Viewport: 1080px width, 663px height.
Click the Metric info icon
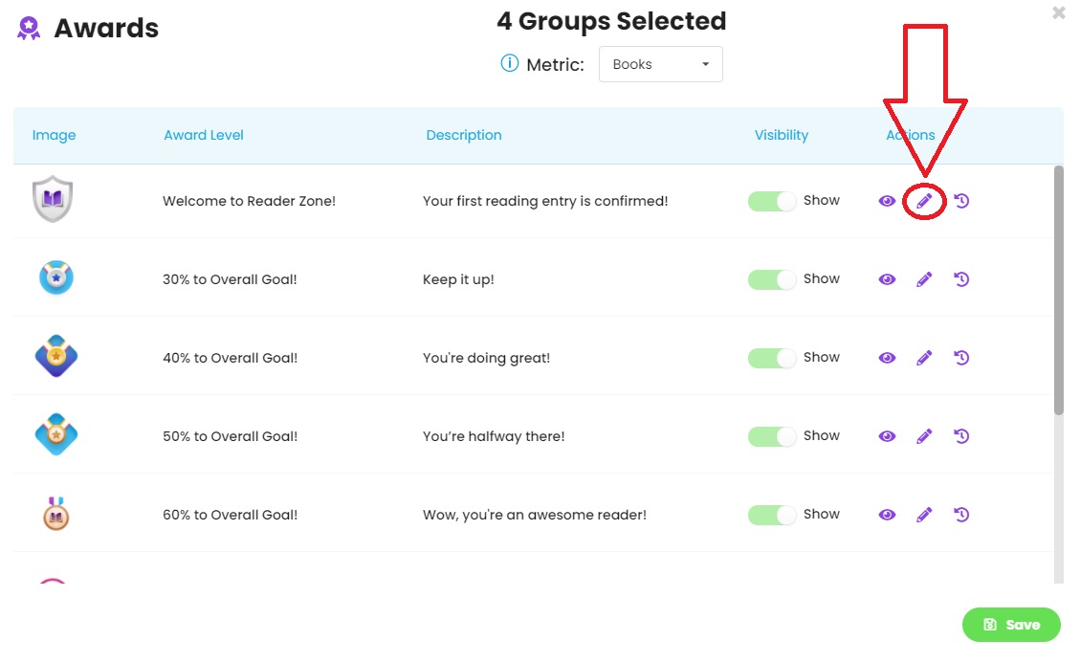coord(509,63)
